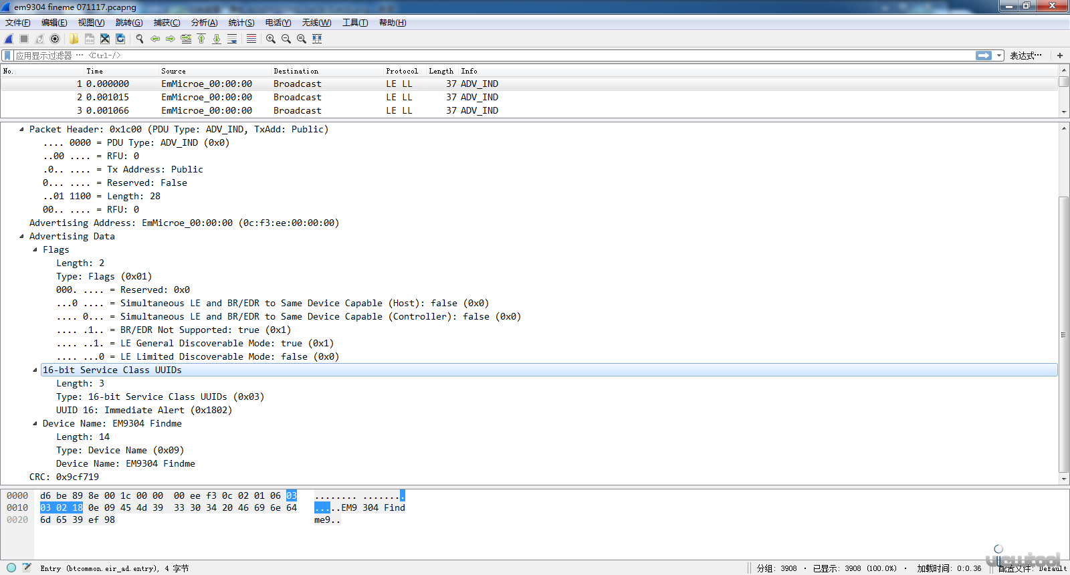Save the capture file icon
Screen dimensions: 1070x575
pyautogui.click(x=89, y=39)
